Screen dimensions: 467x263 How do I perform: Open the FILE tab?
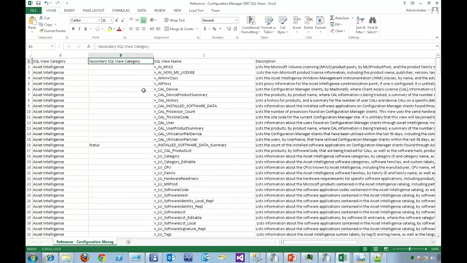33,11
